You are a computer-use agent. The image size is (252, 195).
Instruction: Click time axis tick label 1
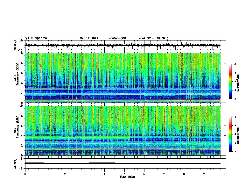(45, 174)
